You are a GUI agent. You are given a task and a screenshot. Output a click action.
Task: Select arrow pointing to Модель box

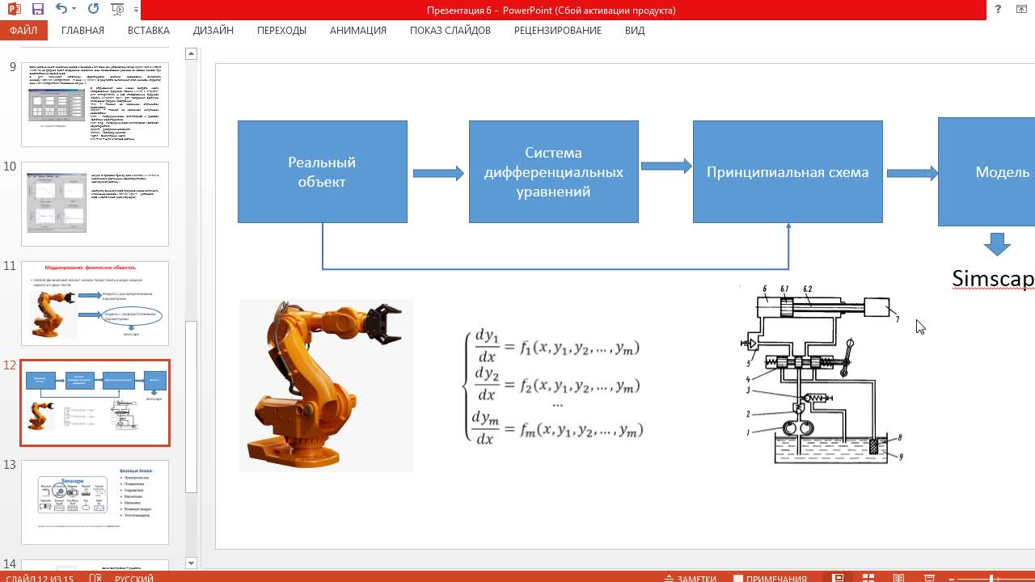pos(912,173)
